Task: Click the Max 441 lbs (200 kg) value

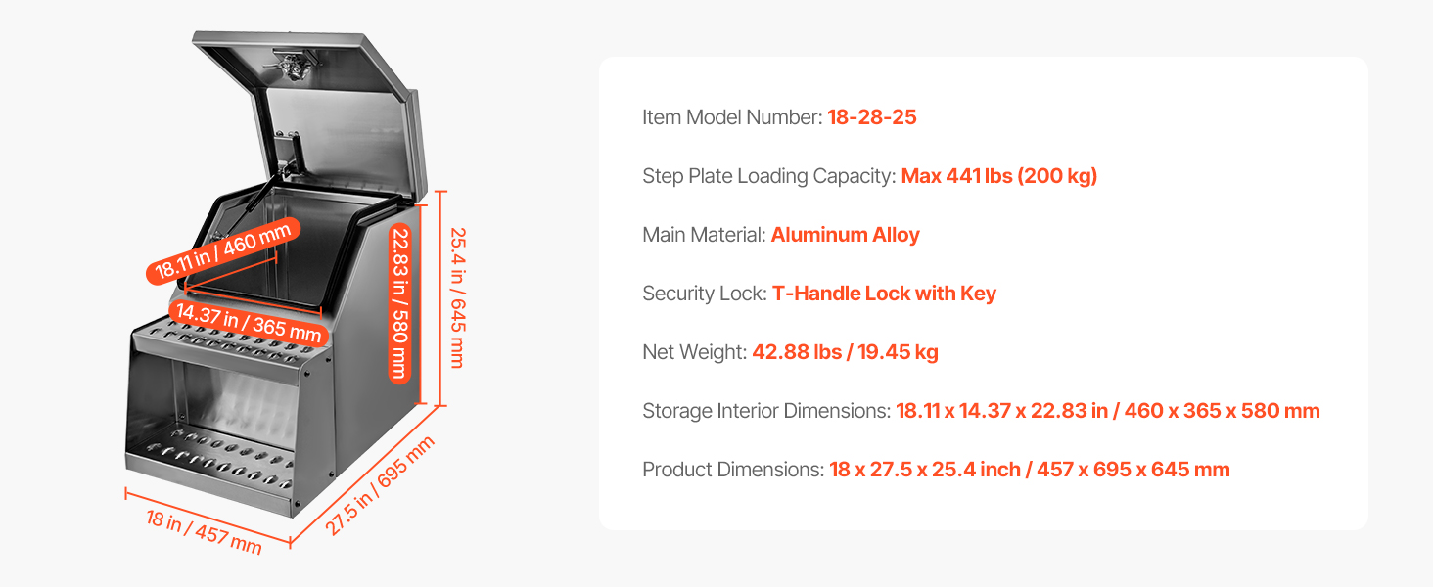Action: click(x=998, y=176)
